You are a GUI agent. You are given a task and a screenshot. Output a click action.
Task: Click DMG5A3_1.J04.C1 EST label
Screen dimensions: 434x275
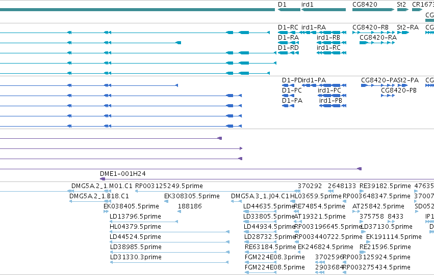(260, 196)
